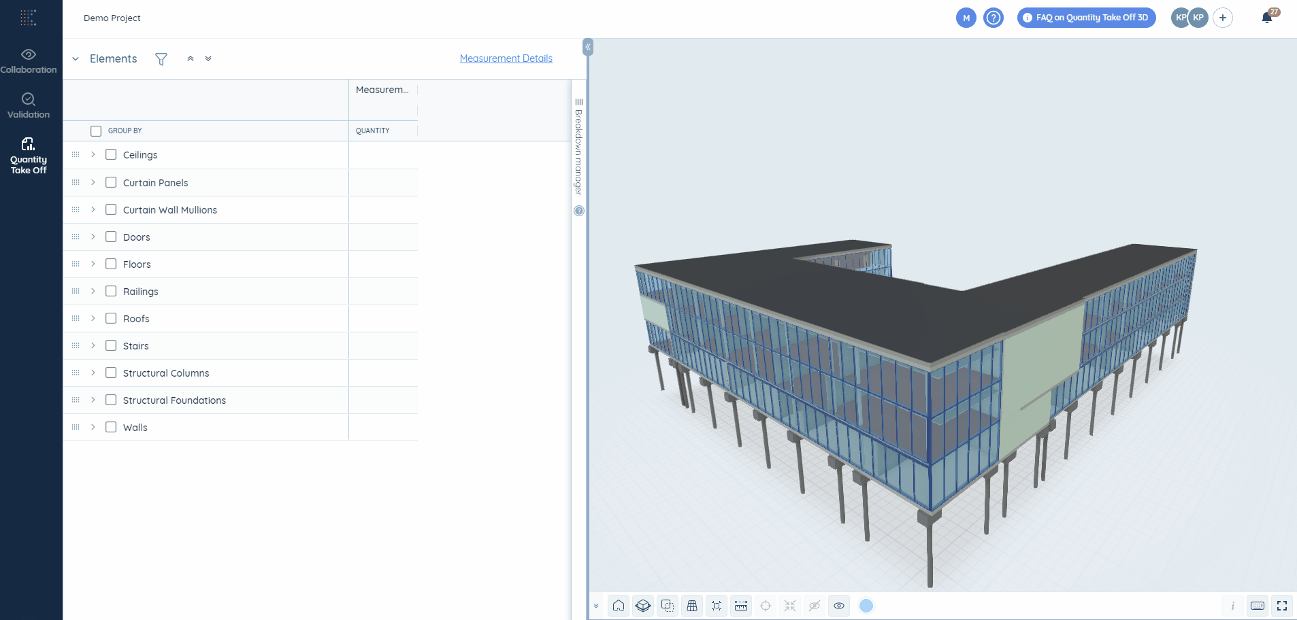Open Breakdown manager help question icon

(x=579, y=211)
